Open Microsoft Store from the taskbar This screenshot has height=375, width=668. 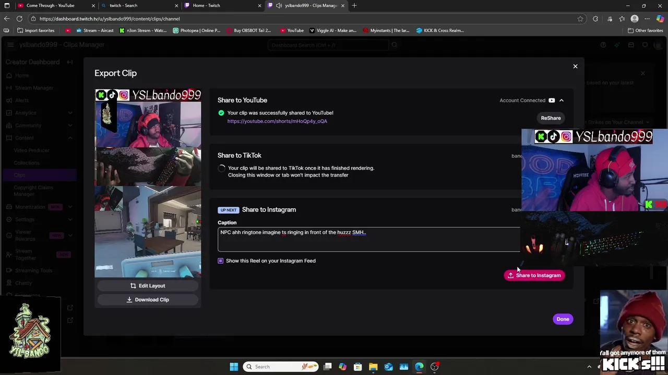(x=358, y=367)
